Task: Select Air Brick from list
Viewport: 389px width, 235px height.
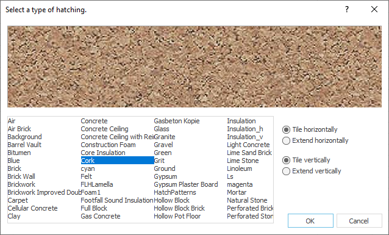Action: 20,129
